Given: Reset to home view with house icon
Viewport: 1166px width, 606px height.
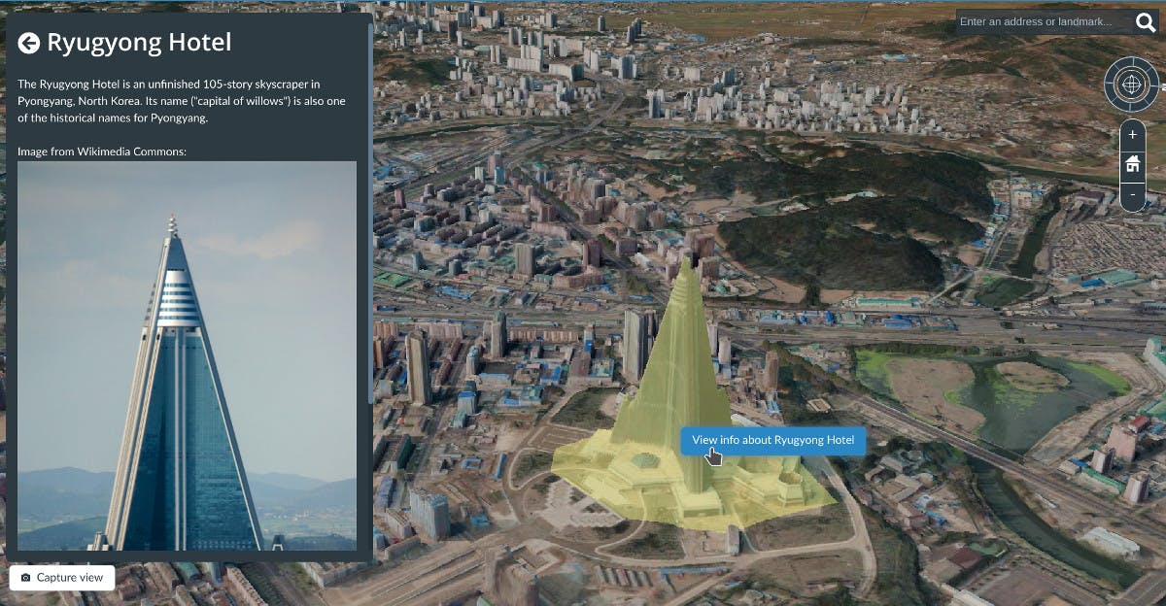Looking at the screenshot, I should click(1132, 165).
